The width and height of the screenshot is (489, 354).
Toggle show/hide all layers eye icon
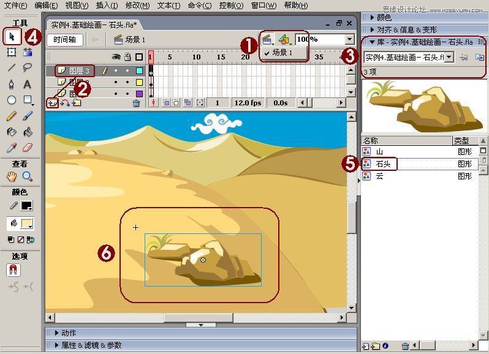click(x=116, y=57)
